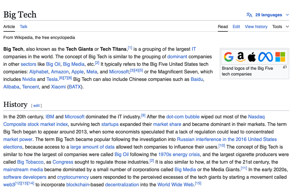Follow the large amount of data link

tap(92, 147)
